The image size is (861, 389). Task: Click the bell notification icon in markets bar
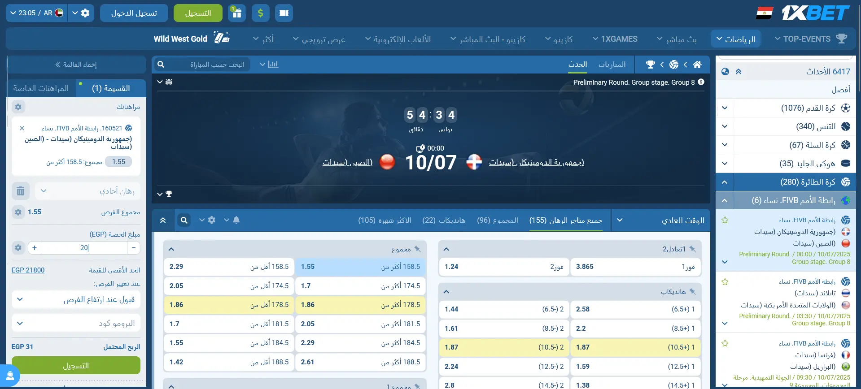pos(236,220)
